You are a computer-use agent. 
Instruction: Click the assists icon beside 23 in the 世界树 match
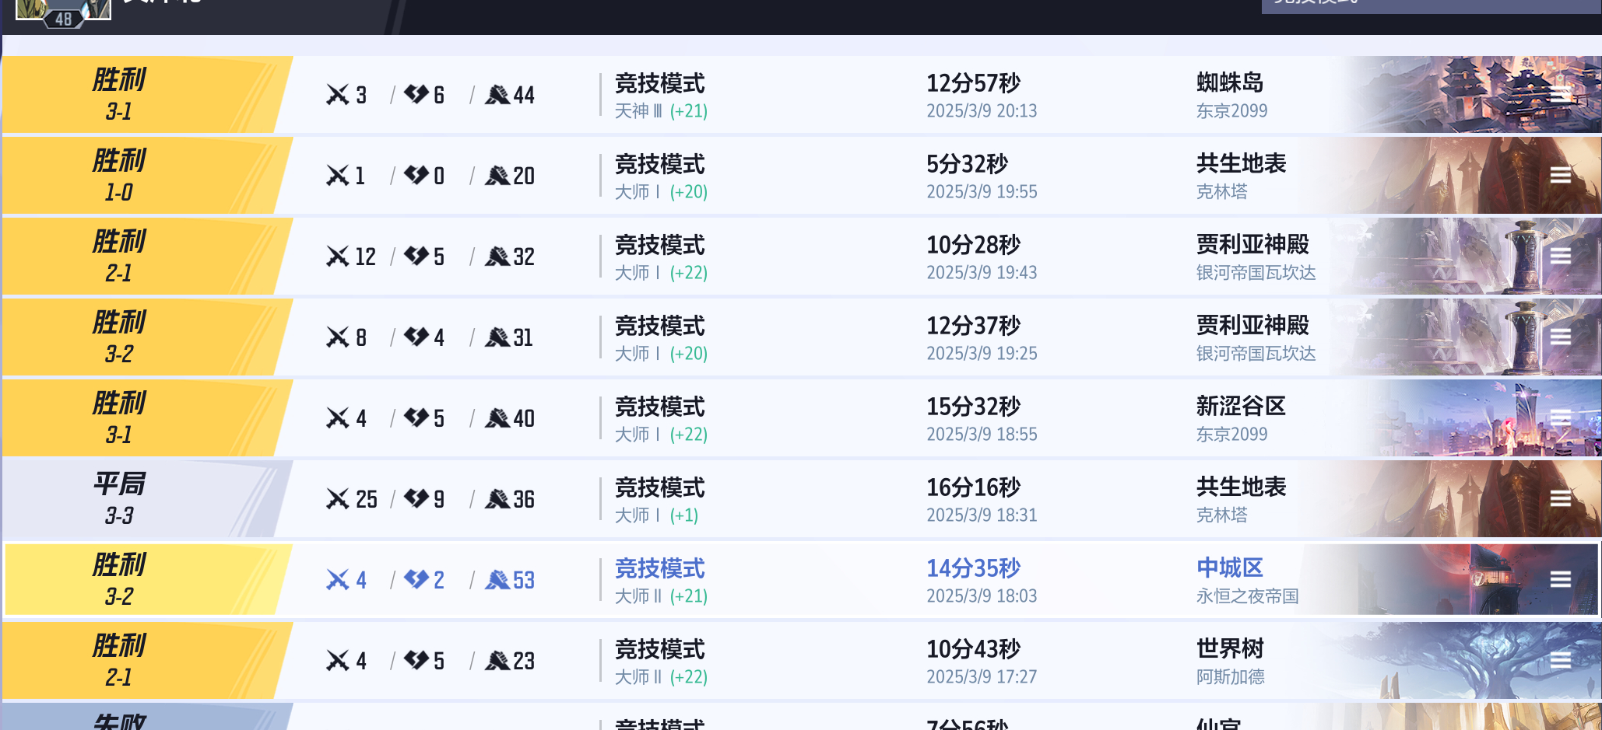[x=497, y=661]
